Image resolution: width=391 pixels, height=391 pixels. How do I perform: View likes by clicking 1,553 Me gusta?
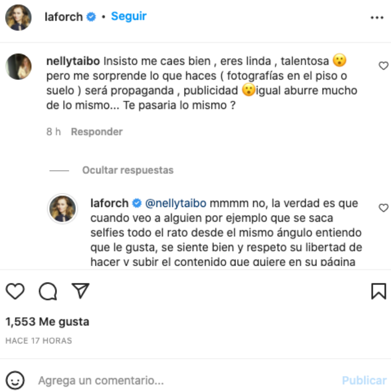tap(47, 322)
